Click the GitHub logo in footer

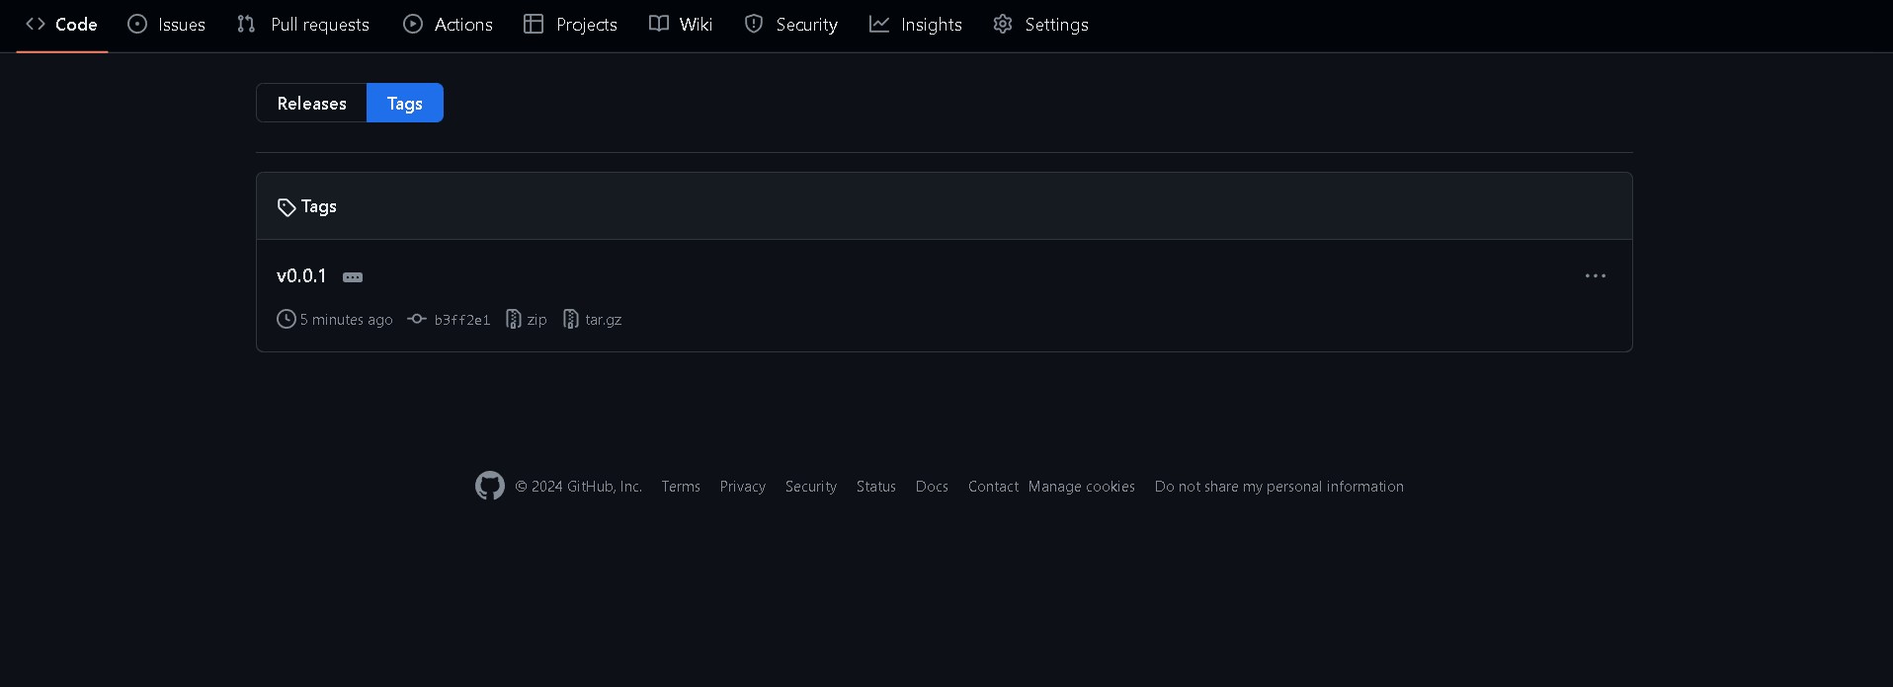click(x=490, y=486)
